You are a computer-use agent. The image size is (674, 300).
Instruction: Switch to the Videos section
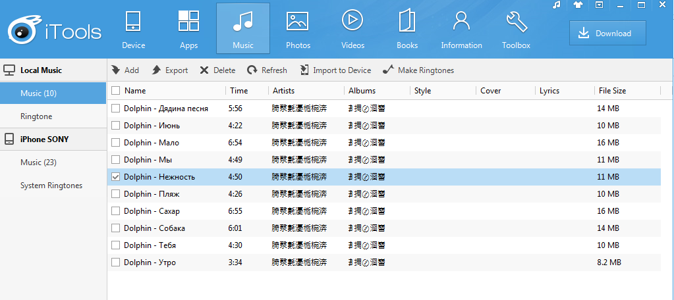point(352,29)
